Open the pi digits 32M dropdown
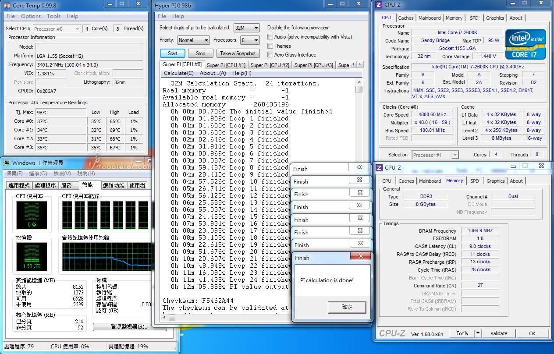The height and width of the screenshot is (354, 554). click(x=247, y=28)
